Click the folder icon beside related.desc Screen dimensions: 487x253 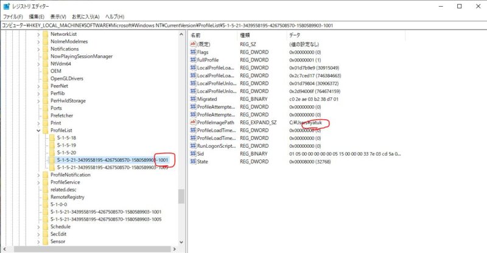click(x=45, y=190)
